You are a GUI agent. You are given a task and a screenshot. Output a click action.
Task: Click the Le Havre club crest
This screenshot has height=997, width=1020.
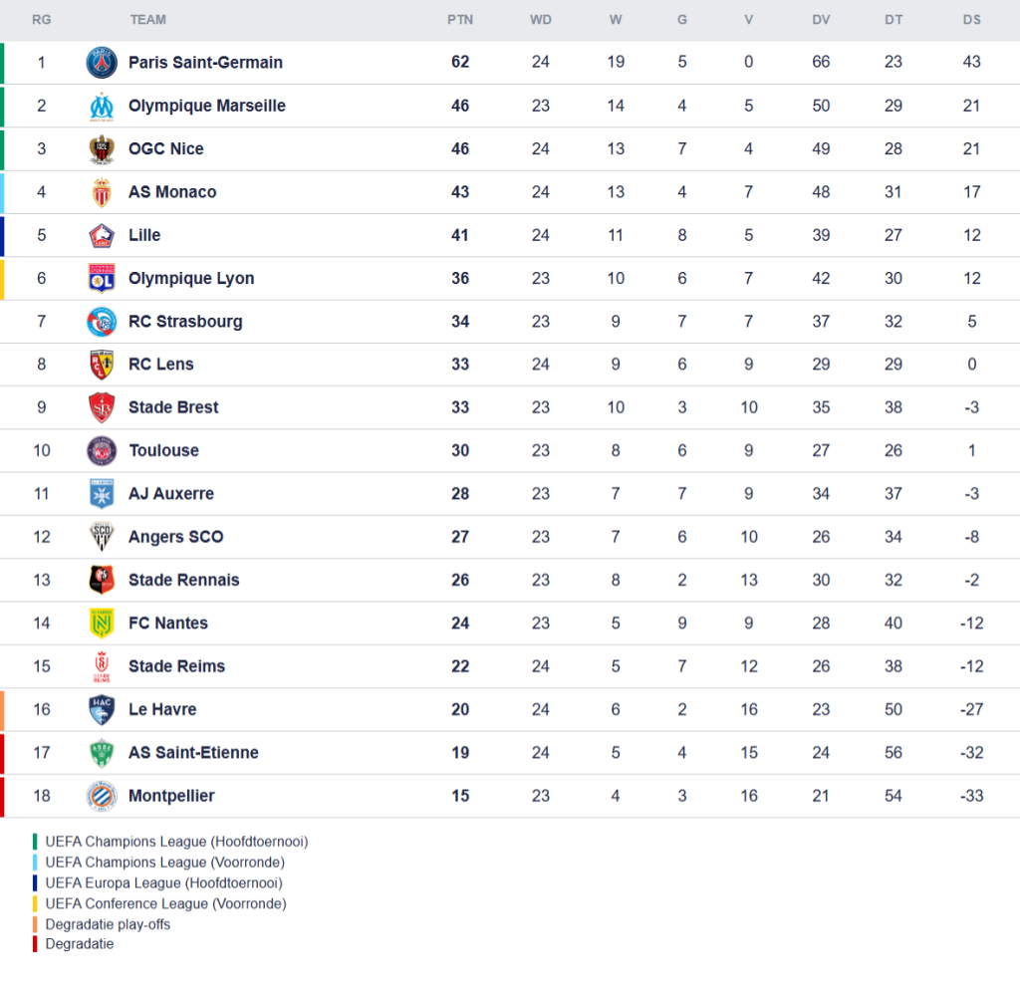tap(102, 709)
